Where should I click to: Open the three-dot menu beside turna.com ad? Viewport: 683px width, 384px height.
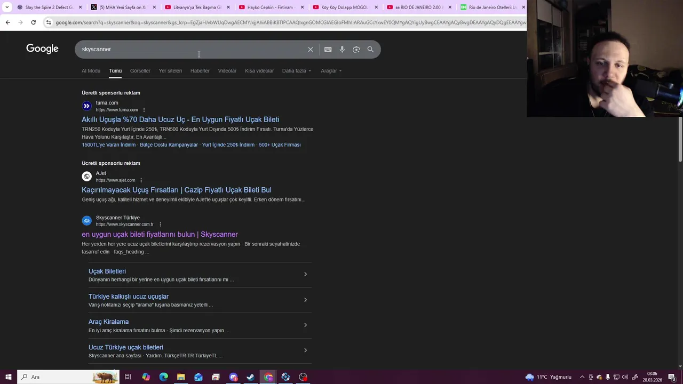pos(144,110)
